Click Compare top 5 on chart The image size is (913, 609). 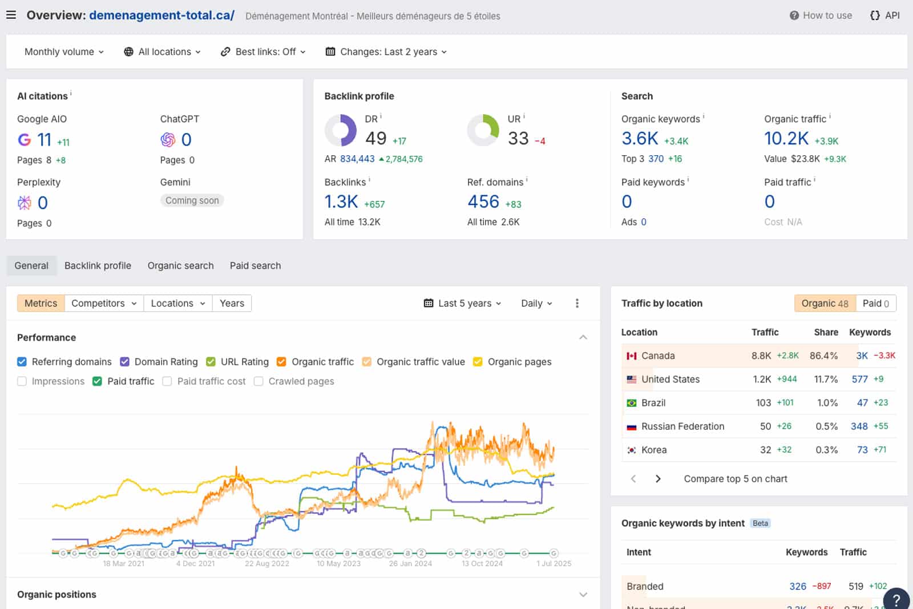735,479
